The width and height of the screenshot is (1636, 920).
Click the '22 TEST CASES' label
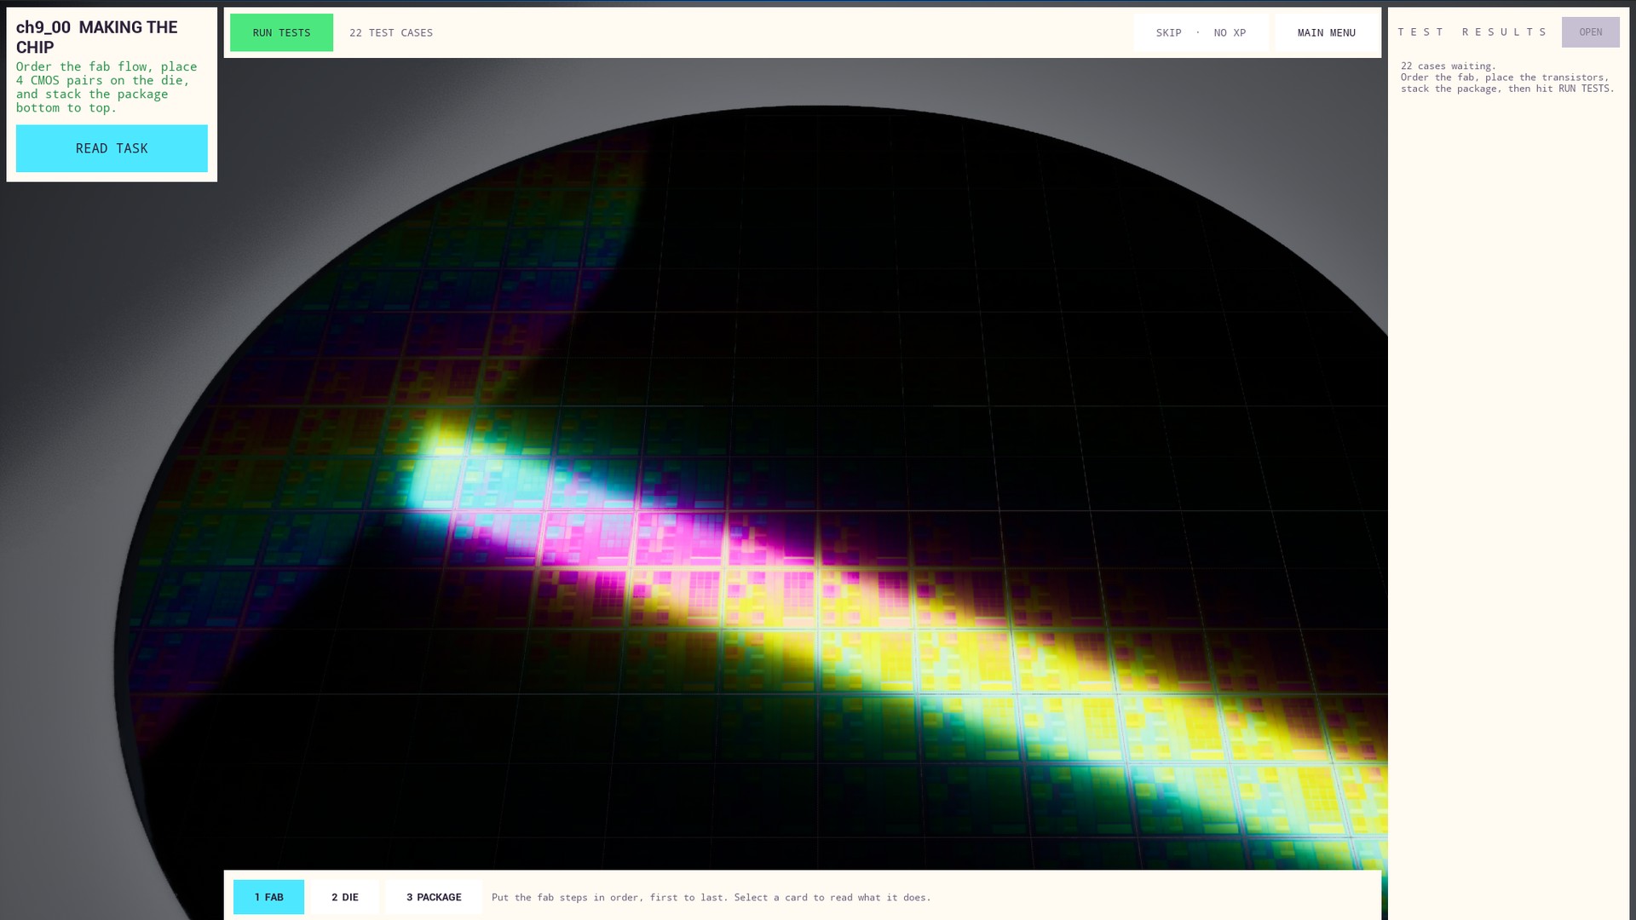(391, 32)
